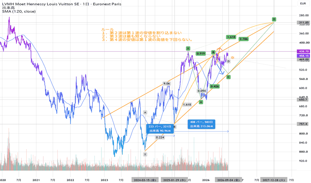
Task: Select the green C pattern point
Action: [x=229, y=77]
